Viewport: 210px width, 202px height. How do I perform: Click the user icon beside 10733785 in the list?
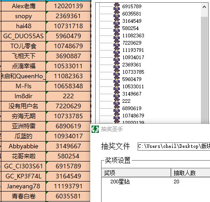[117, 72]
